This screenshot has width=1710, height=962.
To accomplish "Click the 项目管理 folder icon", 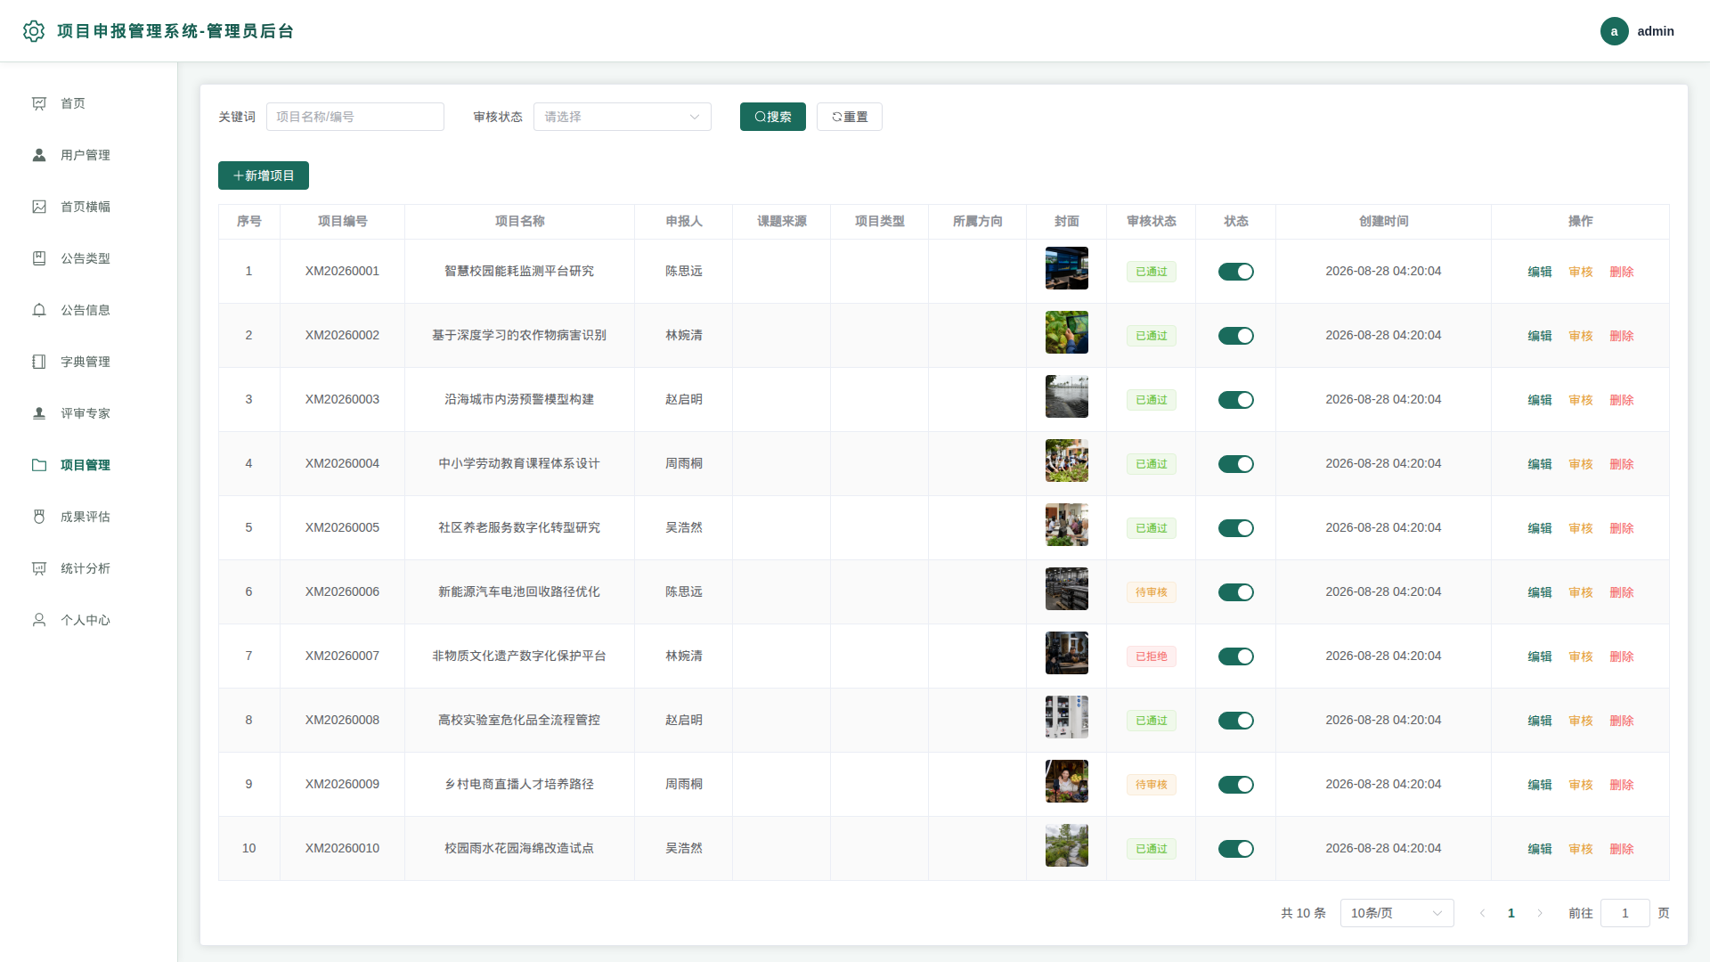I will point(39,465).
